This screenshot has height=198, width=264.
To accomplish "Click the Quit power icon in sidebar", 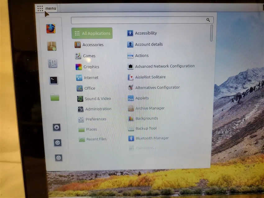I will [59, 158].
